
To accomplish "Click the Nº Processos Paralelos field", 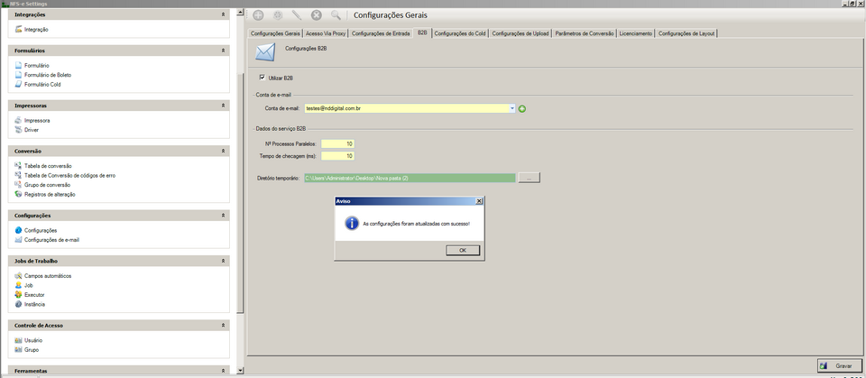I will click(337, 143).
